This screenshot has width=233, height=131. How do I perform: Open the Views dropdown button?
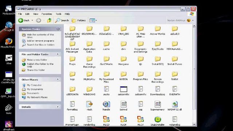point(93,20)
